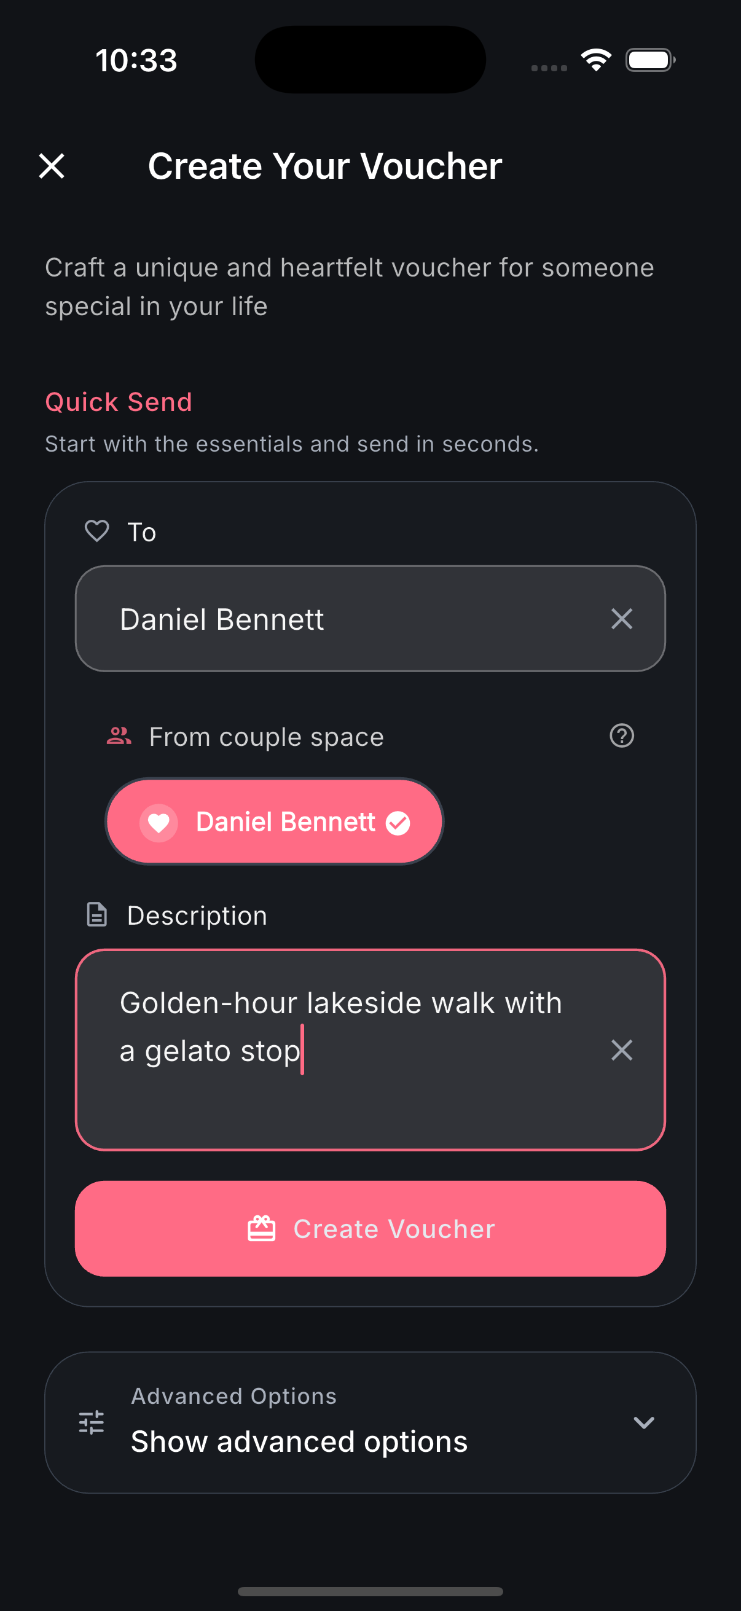Clear the Description text
The height and width of the screenshot is (1611, 741).
pos(621,1050)
